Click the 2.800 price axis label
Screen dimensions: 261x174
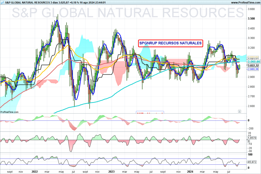point(251,87)
